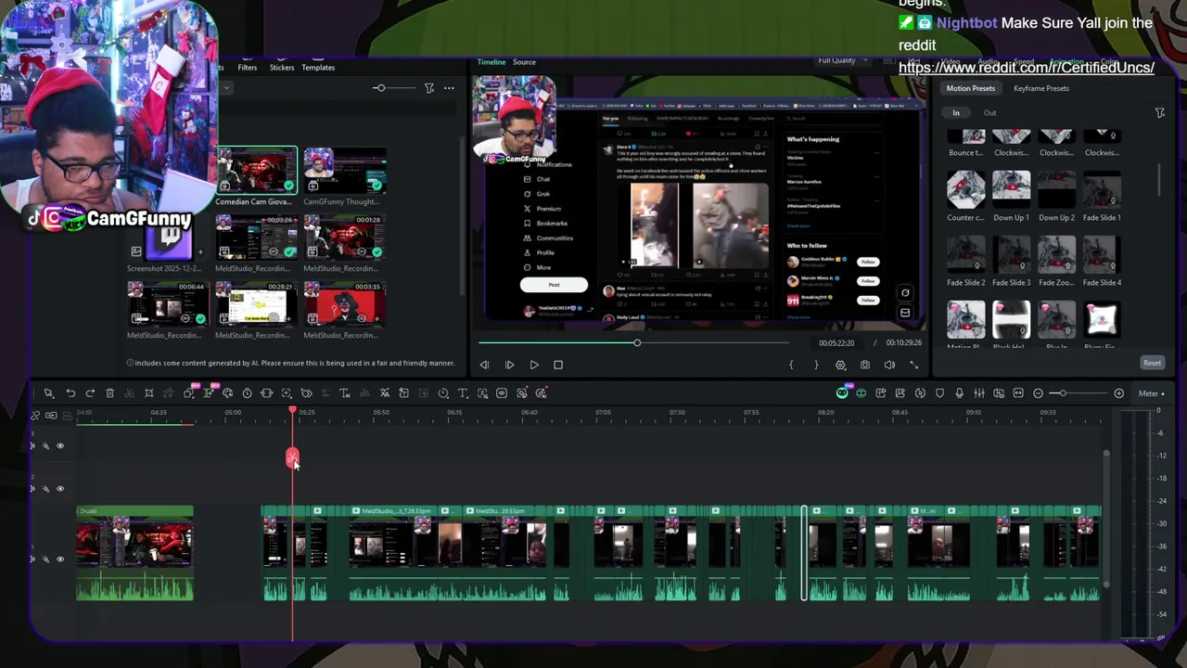1187x668 pixels.
Task: Open the translation tool icon
Action: coord(385,393)
